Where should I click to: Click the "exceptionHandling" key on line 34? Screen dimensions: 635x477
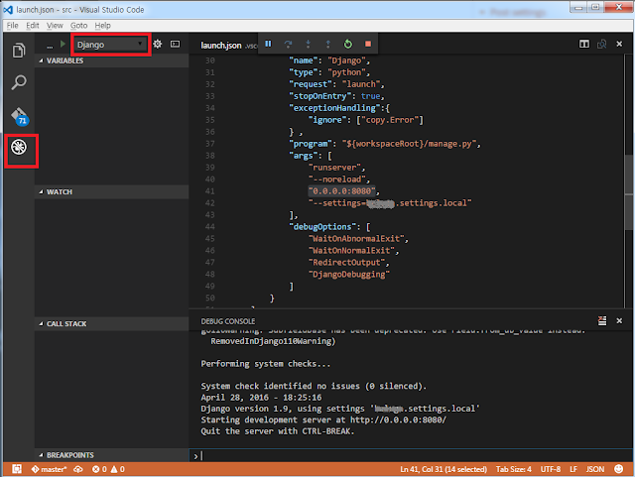pos(334,108)
